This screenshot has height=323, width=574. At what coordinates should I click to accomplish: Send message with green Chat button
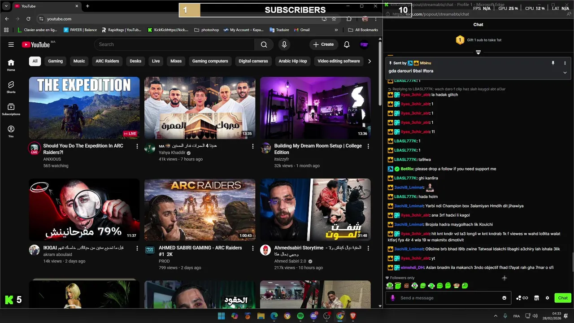tap(563, 298)
